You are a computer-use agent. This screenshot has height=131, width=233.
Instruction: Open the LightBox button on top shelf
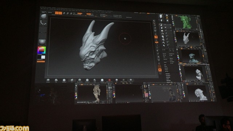click(50, 12)
